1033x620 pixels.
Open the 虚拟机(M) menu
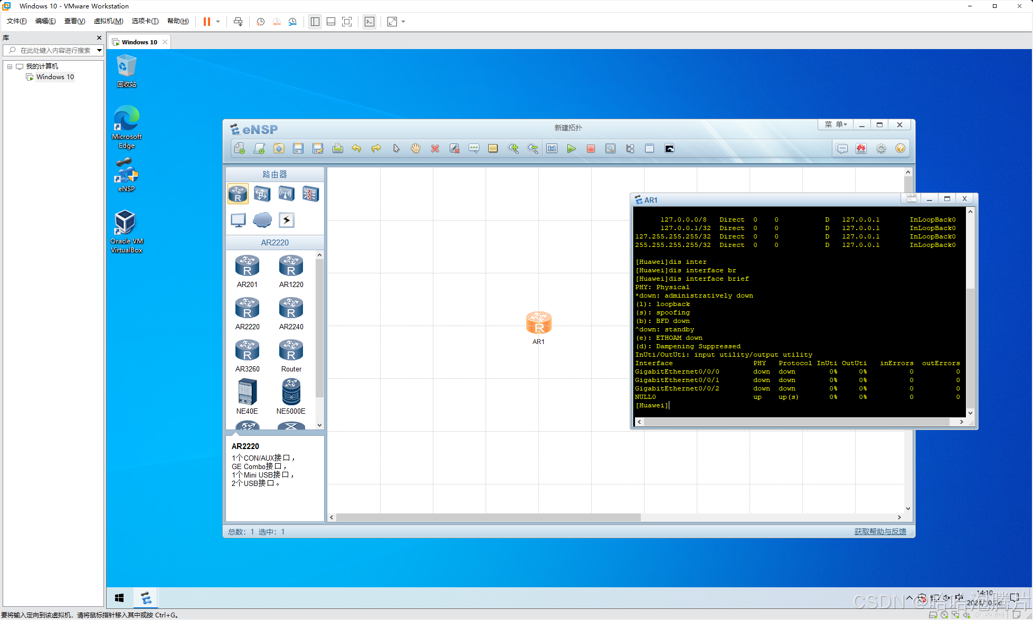point(108,21)
